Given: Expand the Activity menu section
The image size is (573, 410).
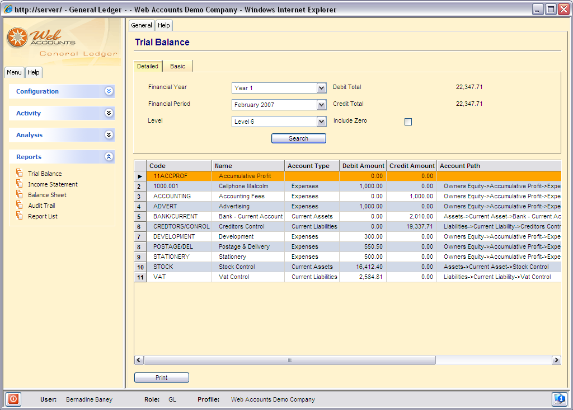Looking at the screenshot, I should pyautogui.click(x=109, y=113).
